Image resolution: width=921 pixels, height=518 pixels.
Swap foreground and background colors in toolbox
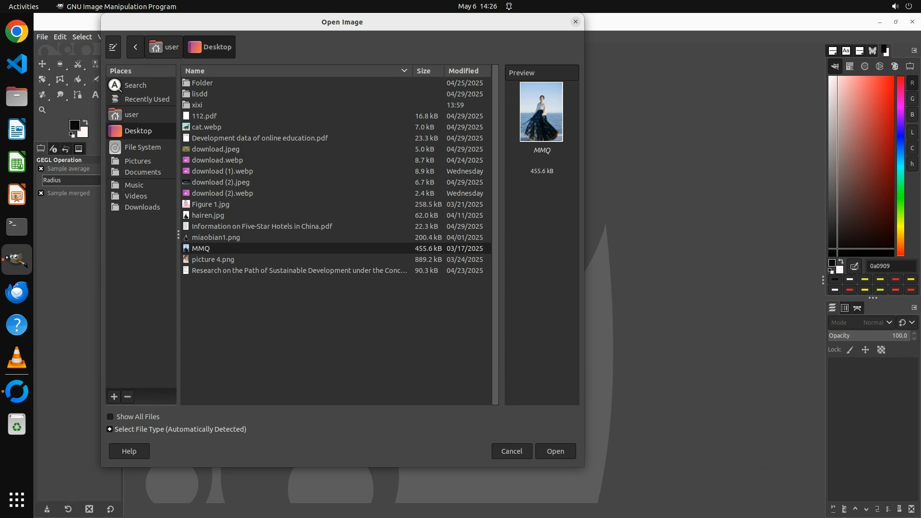pos(85,122)
